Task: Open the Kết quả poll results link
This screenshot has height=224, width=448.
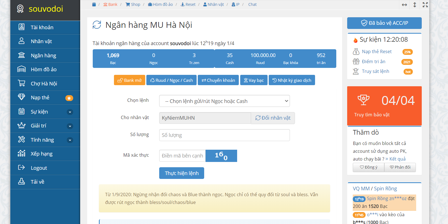Action: [395, 159]
